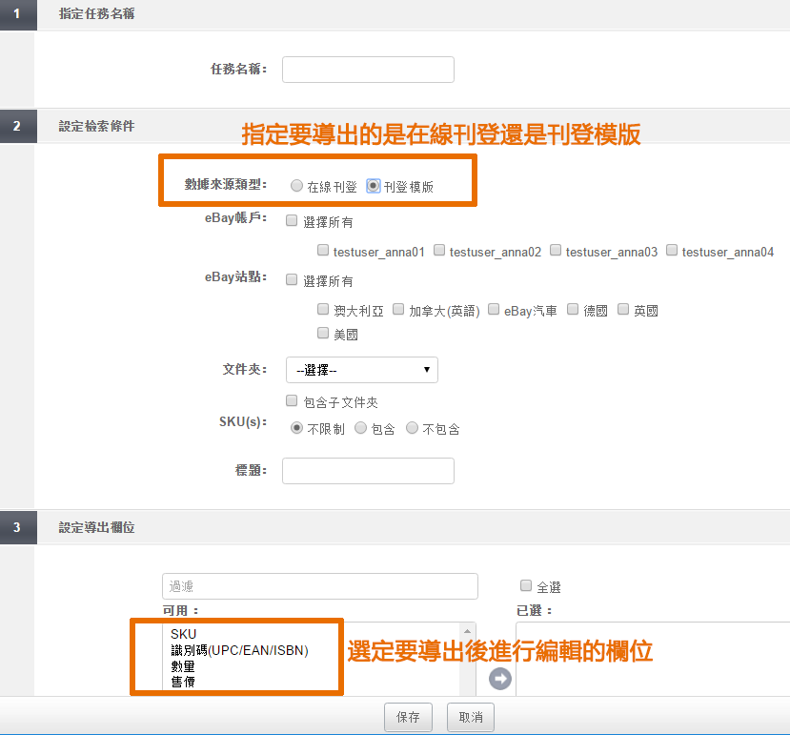Select SKU(s) 不限制 radio option
Screen dimensions: 790x735
(x=296, y=428)
